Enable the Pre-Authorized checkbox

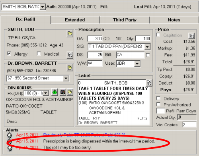[x=158, y=104]
